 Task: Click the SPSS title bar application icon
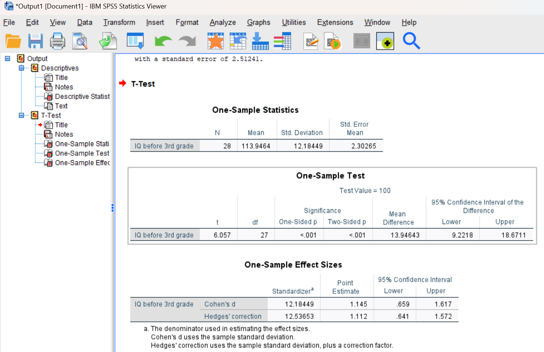click(9, 6)
